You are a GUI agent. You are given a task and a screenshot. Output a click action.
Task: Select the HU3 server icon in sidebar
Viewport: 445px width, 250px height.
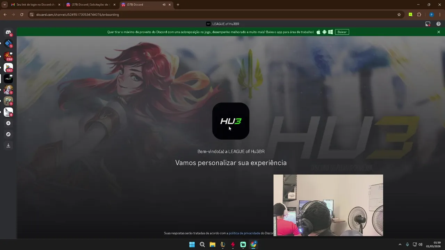click(x=8, y=79)
